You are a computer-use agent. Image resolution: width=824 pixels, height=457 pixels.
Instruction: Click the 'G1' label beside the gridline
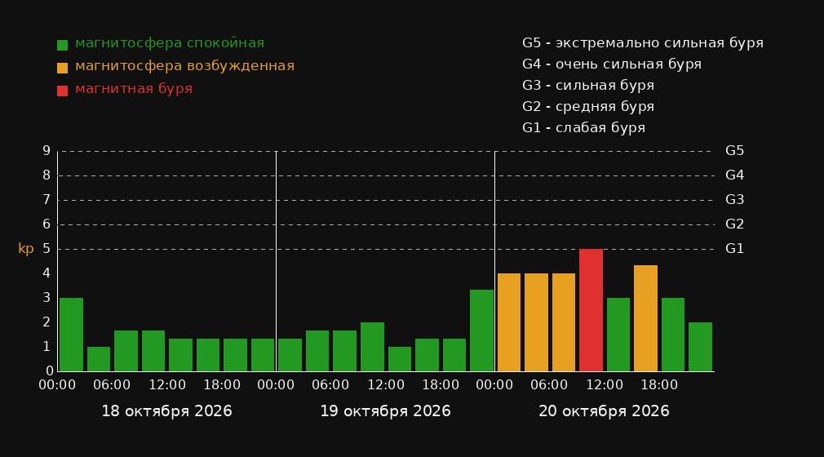click(x=734, y=249)
